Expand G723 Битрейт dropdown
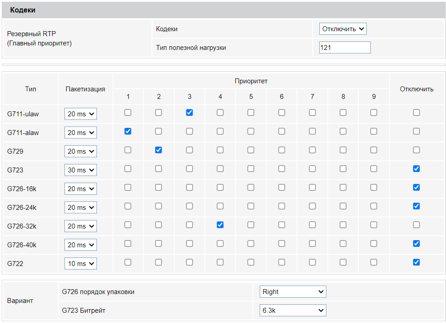This screenshot has height=323, width=446. pyautogui.click(x=293, y=311)
